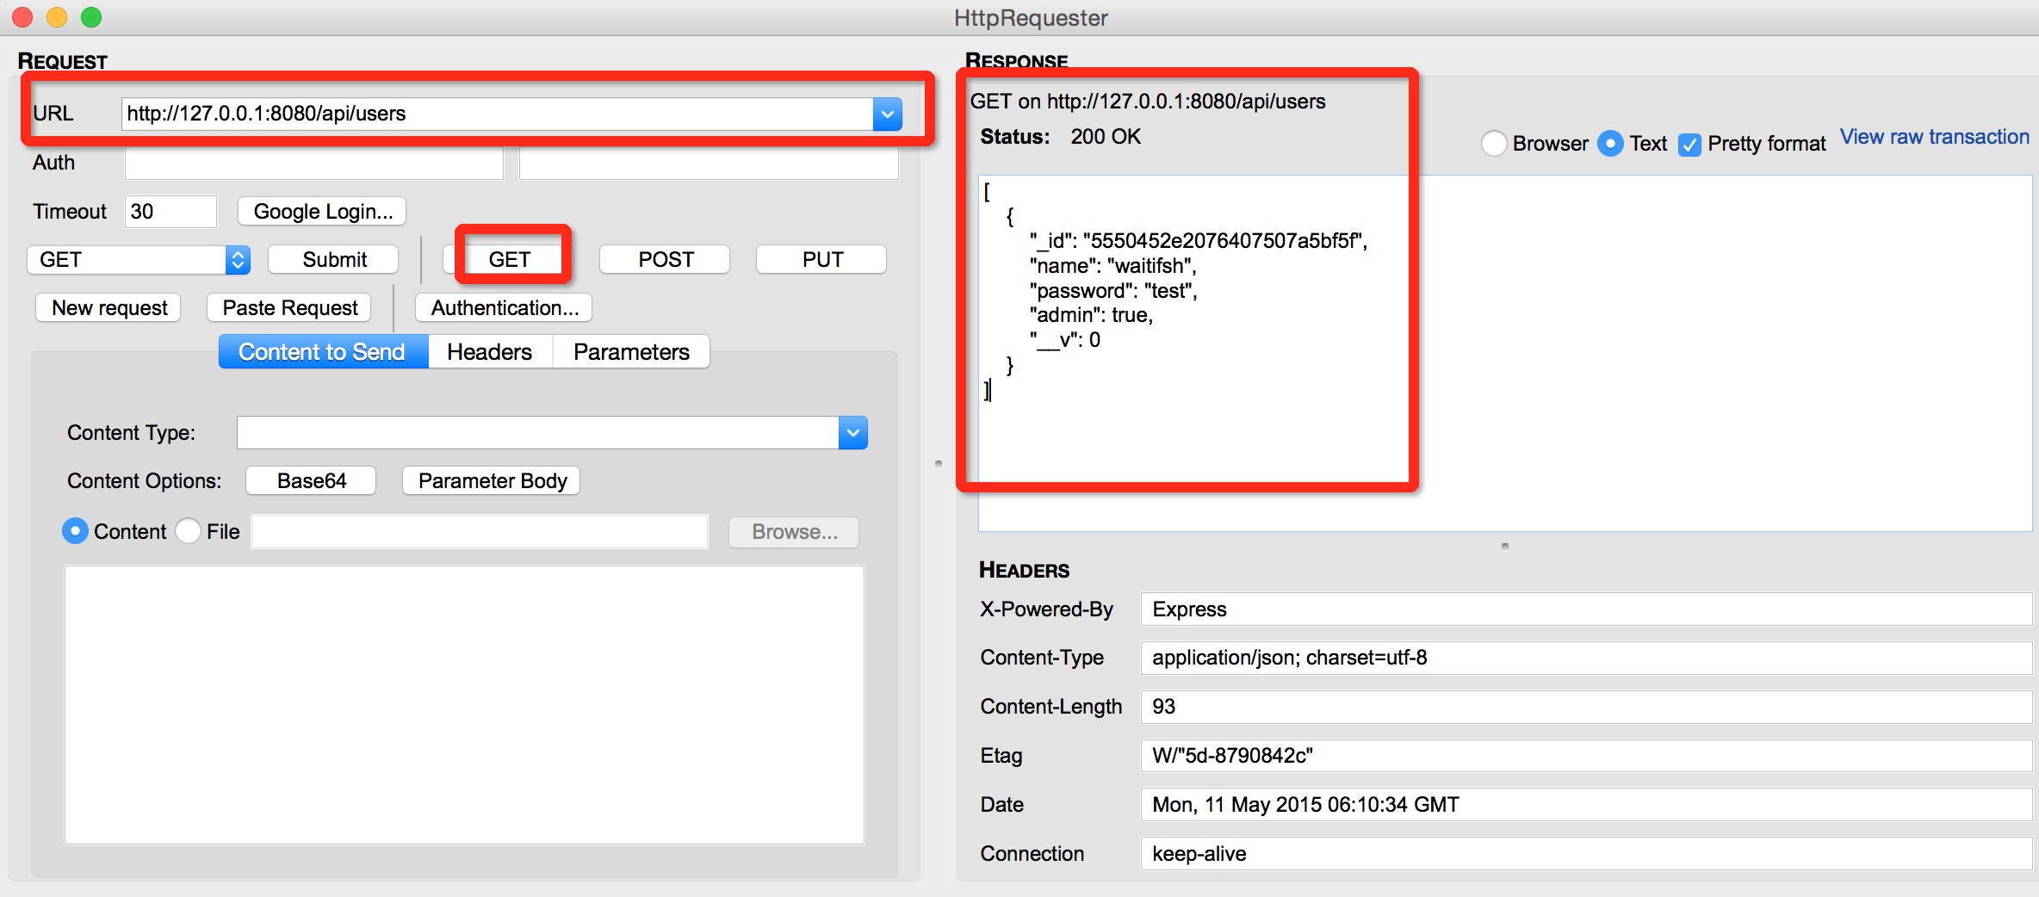This screenshot has width=2039, height=897.
Task: Open the HTTP method selector dropdown
Action: [x=139, y=260]
